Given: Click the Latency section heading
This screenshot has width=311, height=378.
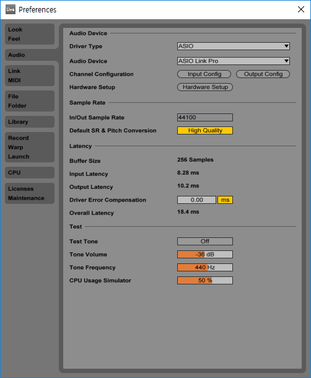Looking at the screenshot, I should pyautogui.click(x=81, y=146).
